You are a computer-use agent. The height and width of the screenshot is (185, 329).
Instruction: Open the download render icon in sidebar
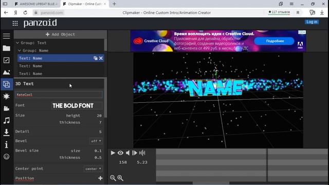7,133
